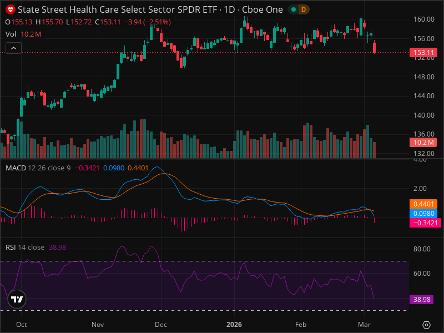
Task: Click the Feb label on time axis
Action: click(x=301, y=325)
